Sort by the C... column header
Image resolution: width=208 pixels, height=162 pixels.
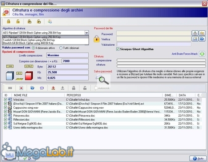tap(199, 95)
